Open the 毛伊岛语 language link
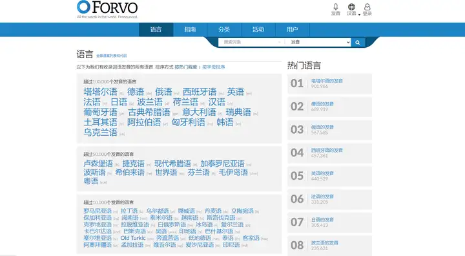The height and width of the screenshot is (256, 465). click(x=233, y=172)
